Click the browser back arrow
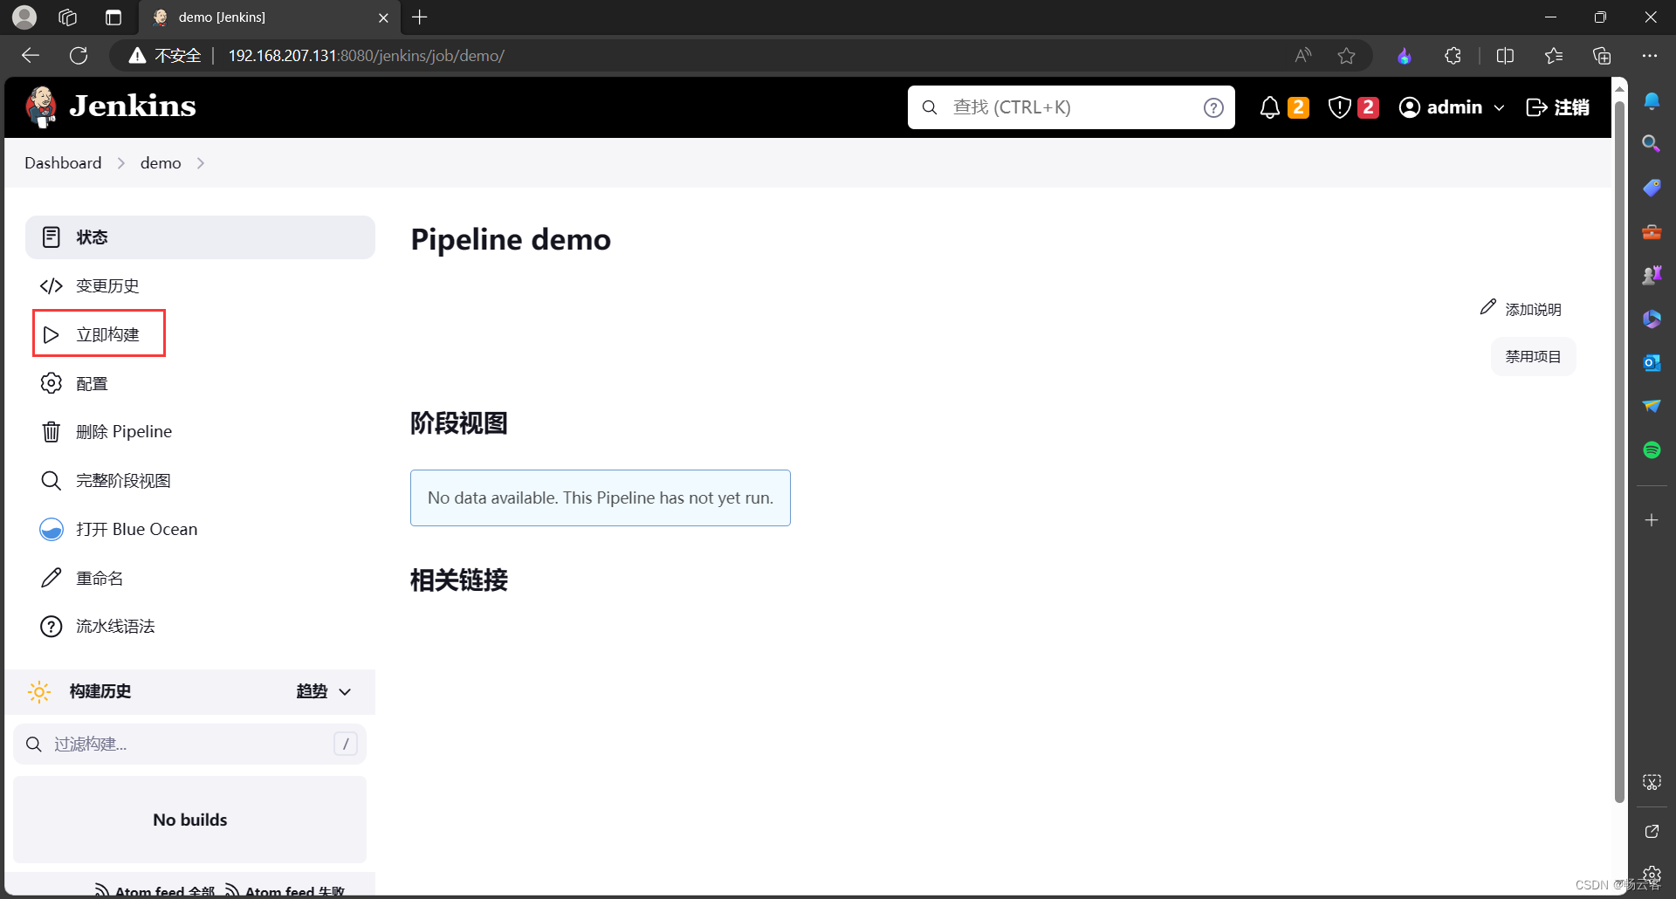Screen dimensions: 1676x899 click(x=31, y=56)
